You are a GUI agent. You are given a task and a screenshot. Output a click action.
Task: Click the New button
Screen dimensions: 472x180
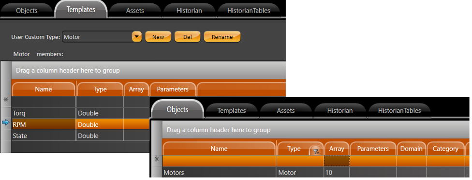pos(158,37)
